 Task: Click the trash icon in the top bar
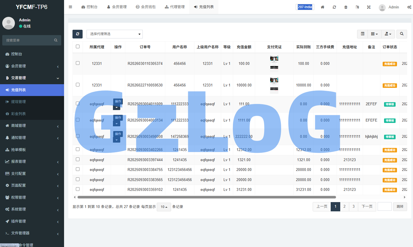pyautogui.click(x=346, y=7)
